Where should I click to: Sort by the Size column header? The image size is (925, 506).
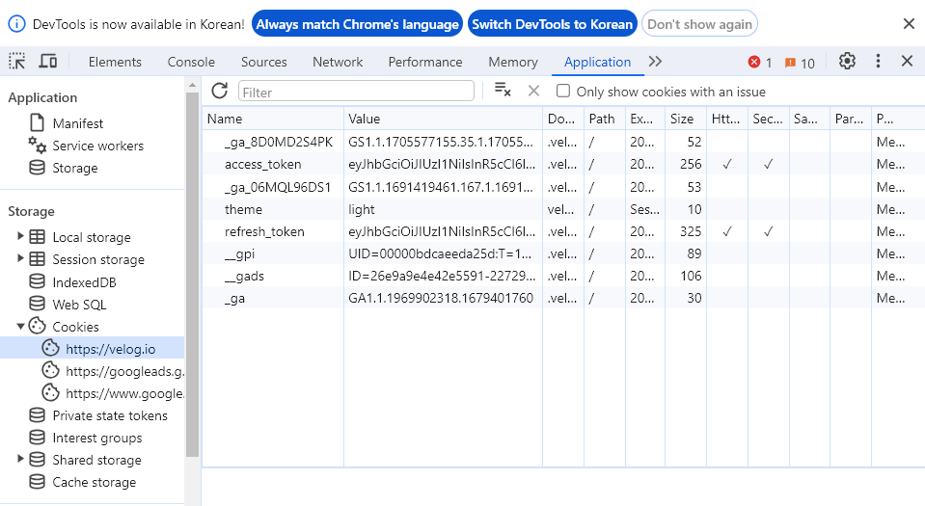pos(686,119)
